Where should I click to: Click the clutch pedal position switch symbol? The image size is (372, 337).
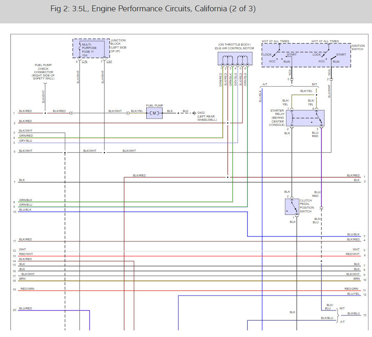(292, 207)
